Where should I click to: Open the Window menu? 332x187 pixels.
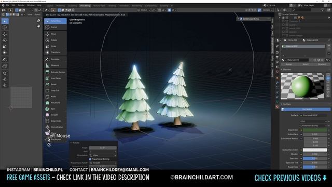pyautogui.click(x=31, y=5)
